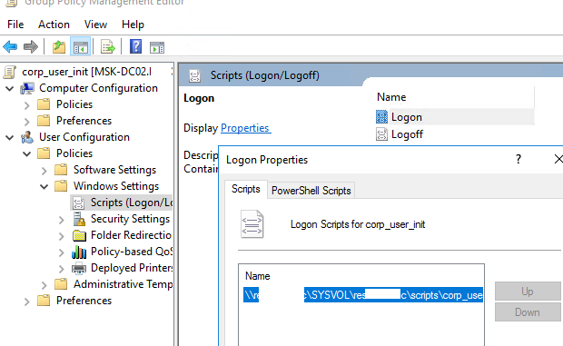This screenshot has height=346, width=563.
Task: Collapse the Windows Settings node
Action: (44, 187)
